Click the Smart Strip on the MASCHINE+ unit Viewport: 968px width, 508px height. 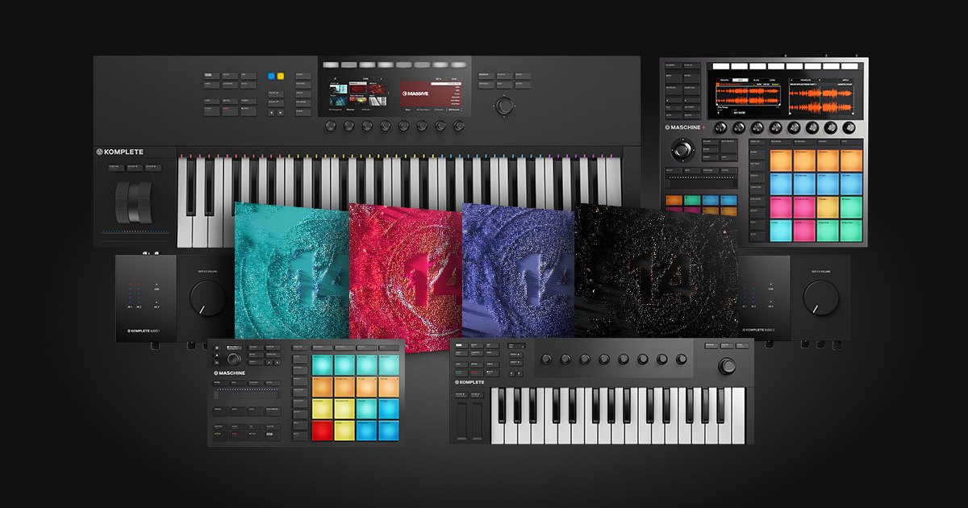point(702,182)
